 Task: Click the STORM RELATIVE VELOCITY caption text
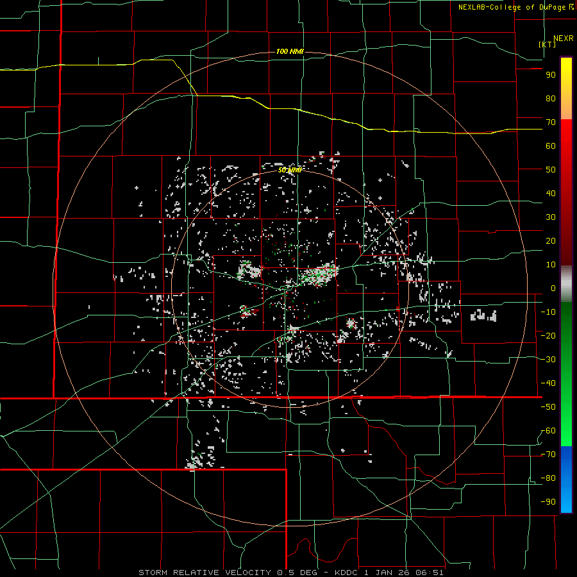205,573
